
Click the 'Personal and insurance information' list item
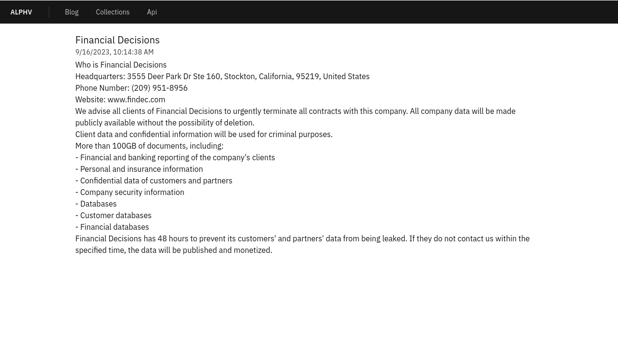coord(139,169)
